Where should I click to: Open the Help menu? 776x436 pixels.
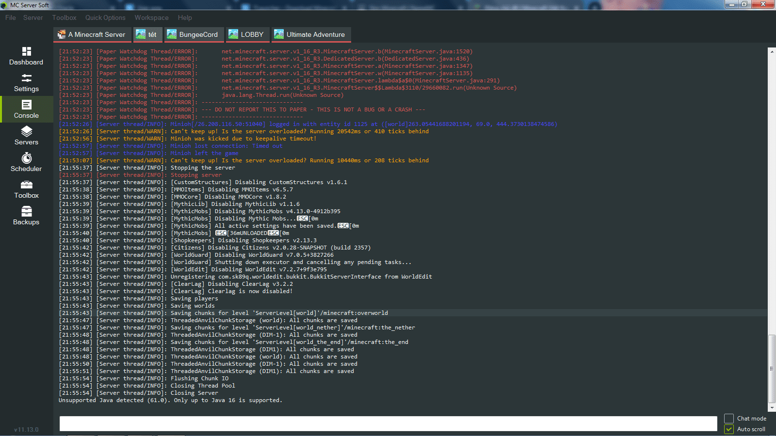[185, 17]
